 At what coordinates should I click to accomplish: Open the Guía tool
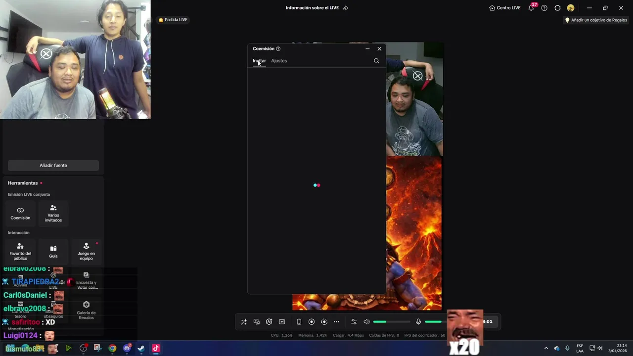pyautogui.click(x=53, y=251)
